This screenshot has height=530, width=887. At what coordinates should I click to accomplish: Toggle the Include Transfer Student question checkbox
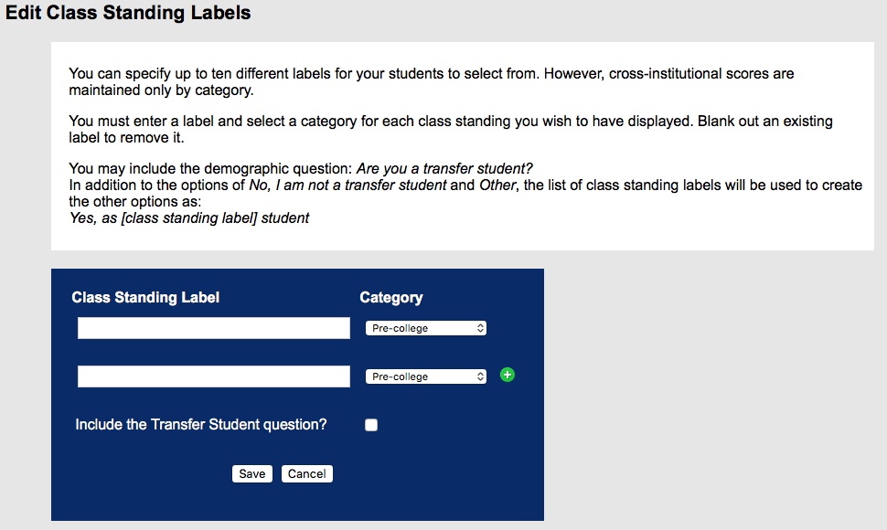point(371,425)
